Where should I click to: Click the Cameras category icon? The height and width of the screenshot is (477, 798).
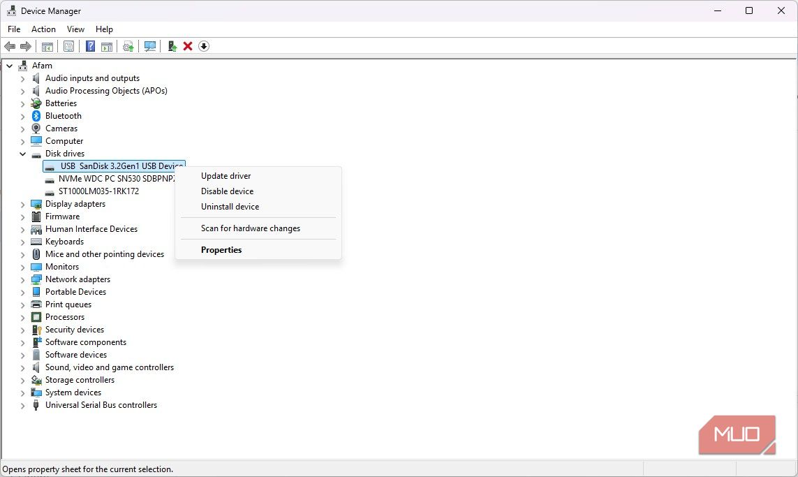[x=36, y=129]
